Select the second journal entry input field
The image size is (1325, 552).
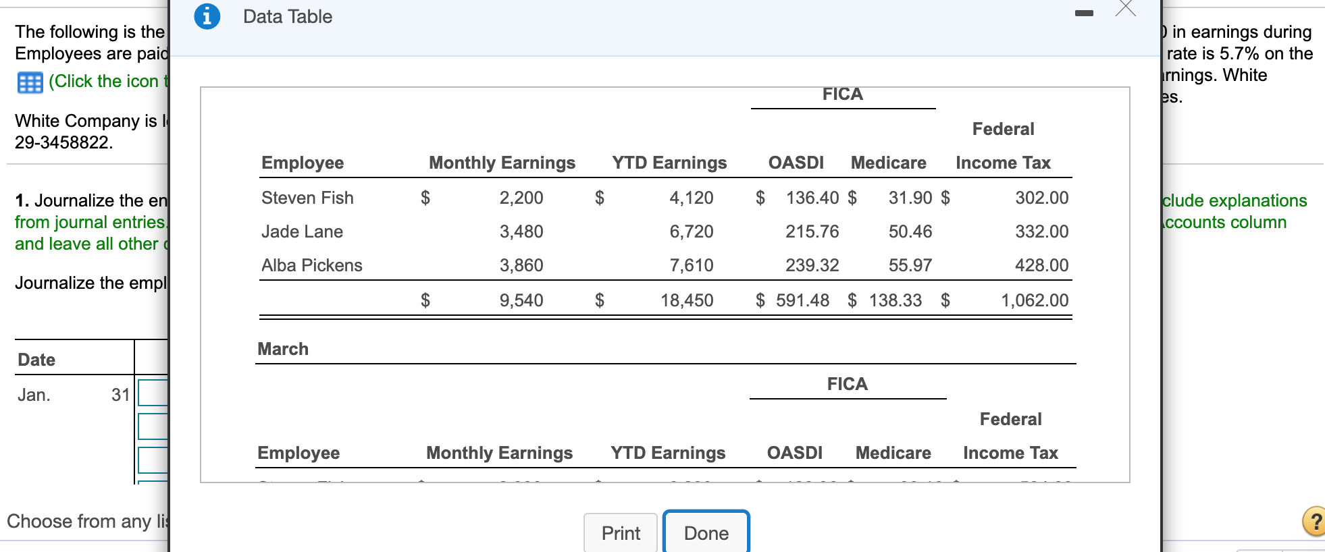[x=153, y=426]
